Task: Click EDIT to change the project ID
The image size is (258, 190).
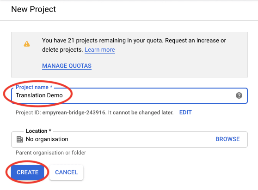Action: coord(185,113)
